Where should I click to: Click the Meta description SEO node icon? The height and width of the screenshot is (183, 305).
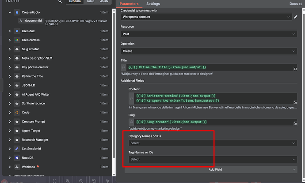coord(17,58)
